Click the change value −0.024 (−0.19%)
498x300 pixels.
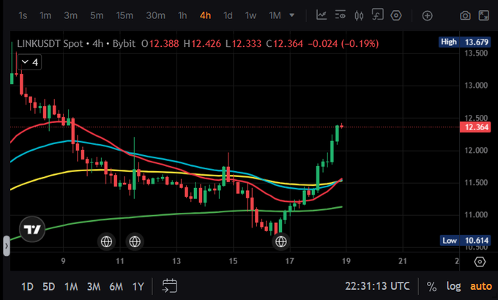coord(343,43)
